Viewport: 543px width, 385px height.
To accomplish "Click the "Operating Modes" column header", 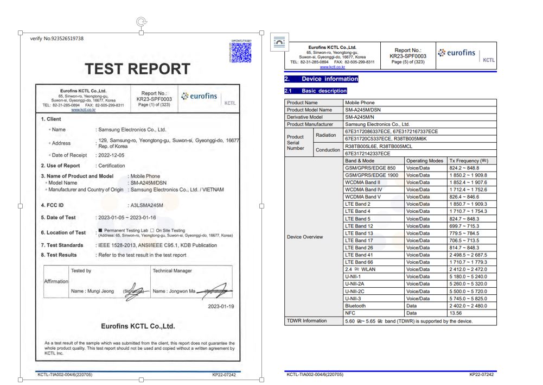I will tap(425, 161).
